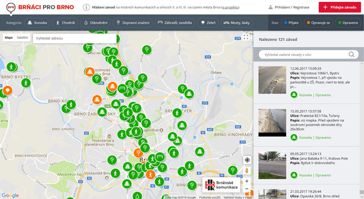The height and width of the screenshot is (199, 364).
Task: Open the Brňáci pro Brno home logo
Action: [40, 8]
